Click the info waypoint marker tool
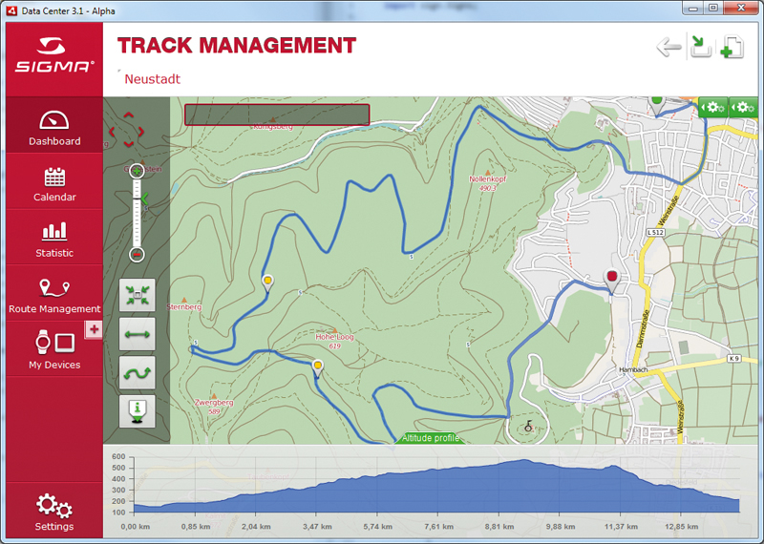This screenshot has height=544, width=764. tap(137, 411)
